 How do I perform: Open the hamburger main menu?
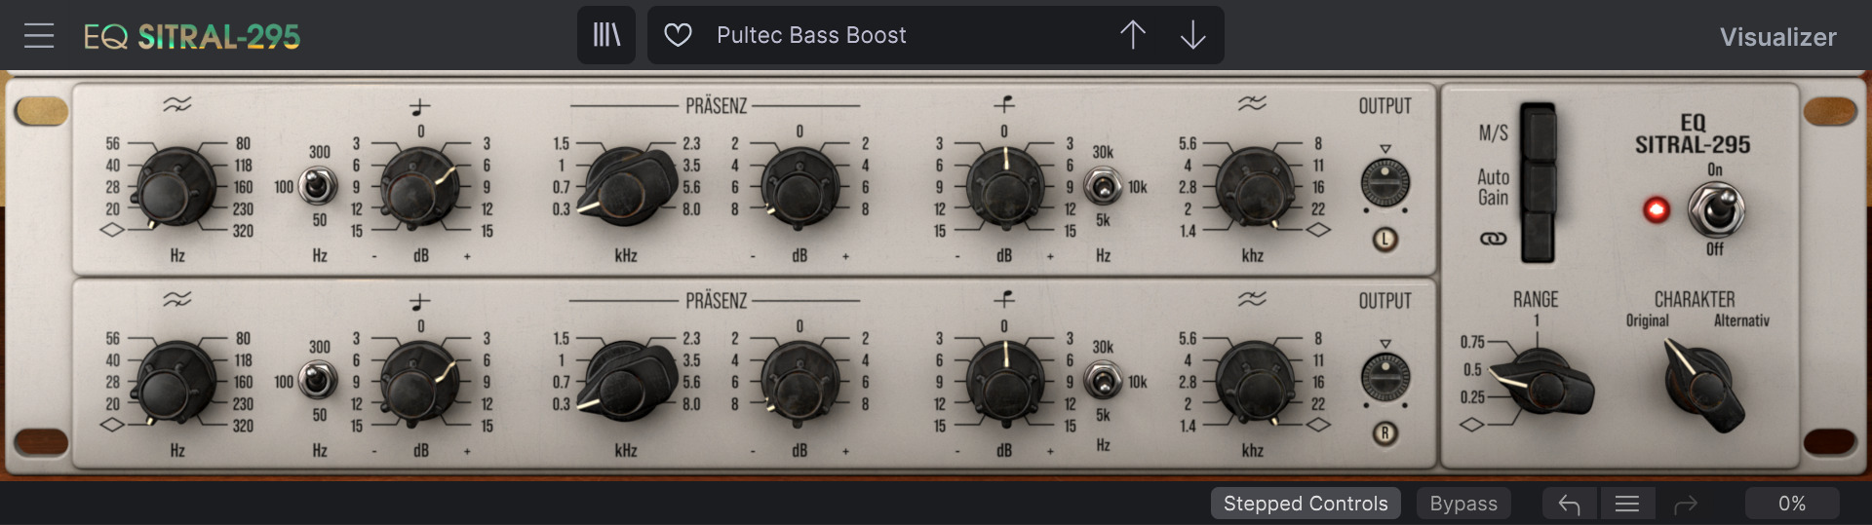click(39, 36)
